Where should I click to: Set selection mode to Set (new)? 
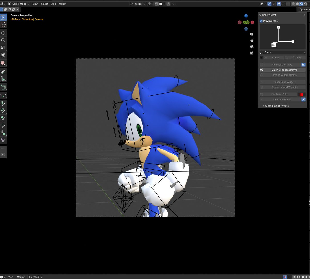(2, 9)
